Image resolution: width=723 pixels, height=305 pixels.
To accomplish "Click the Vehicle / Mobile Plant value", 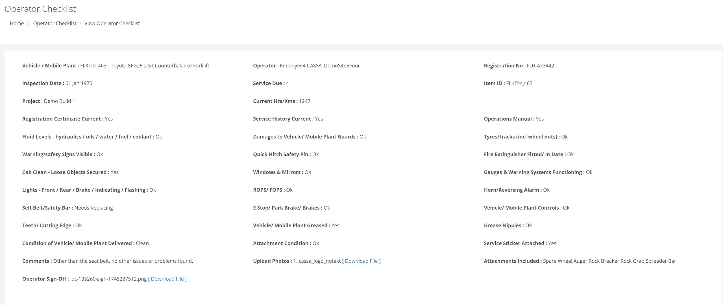I will [145, 65].
